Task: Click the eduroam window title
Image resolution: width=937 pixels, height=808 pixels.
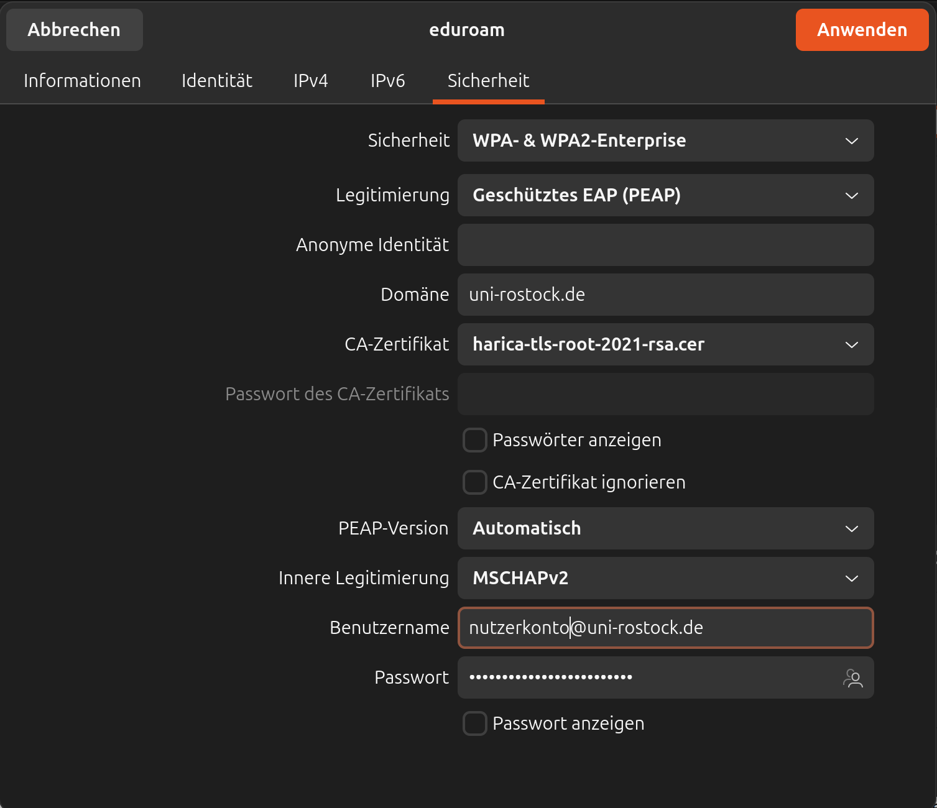Action: tap(467, 30)
